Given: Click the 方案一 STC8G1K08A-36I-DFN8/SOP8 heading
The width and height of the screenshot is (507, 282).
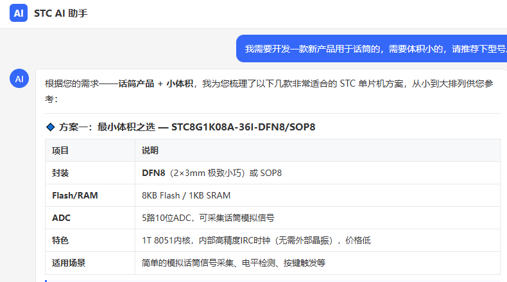Looking at the screenshot, I should coord(187,127).
